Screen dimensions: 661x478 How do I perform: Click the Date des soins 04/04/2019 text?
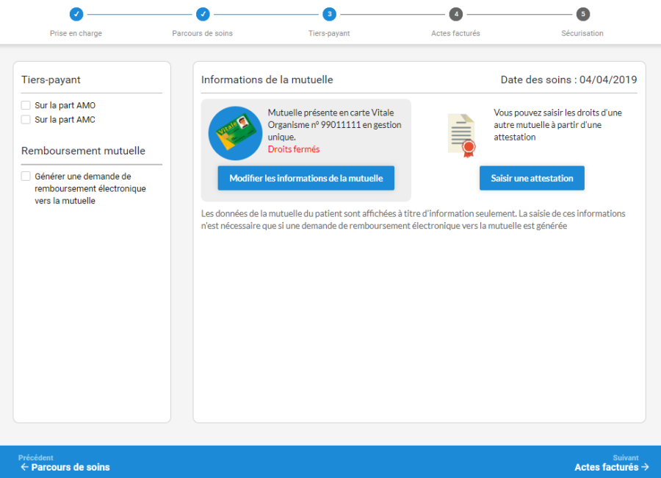[x=568, y=79]
